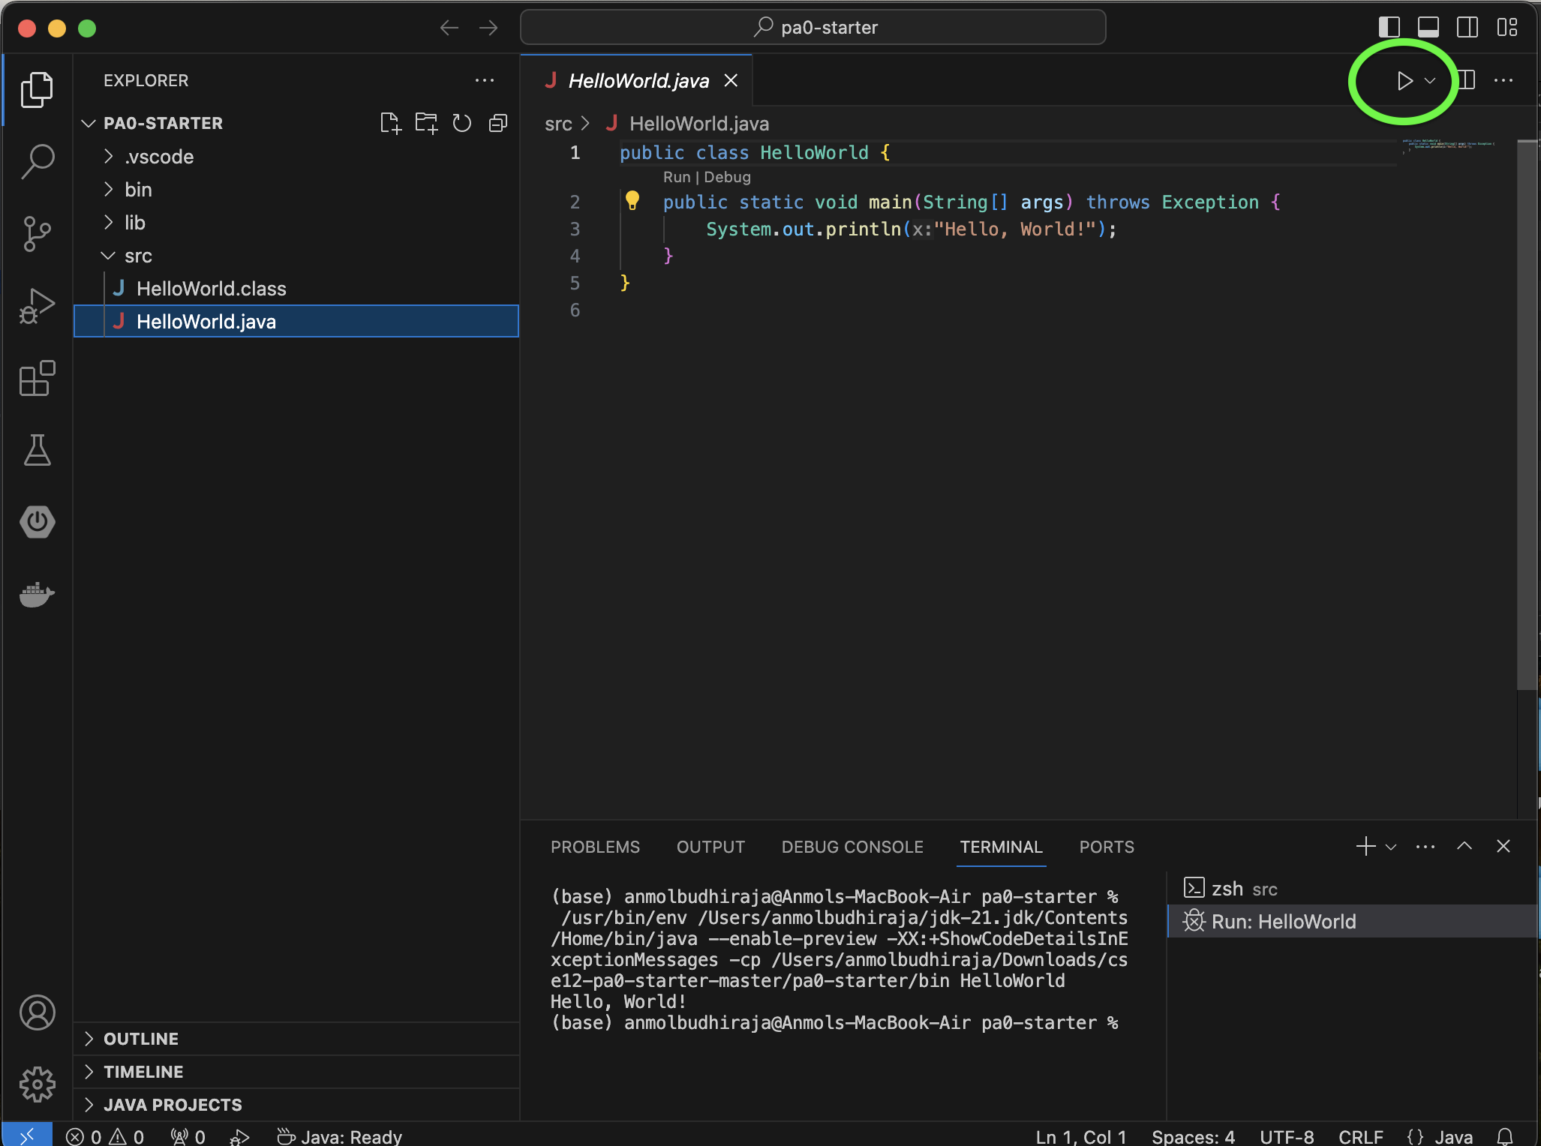Toggle primary side bar visibility
Screen dimensions: 1541x1146
coord(1389,27)
